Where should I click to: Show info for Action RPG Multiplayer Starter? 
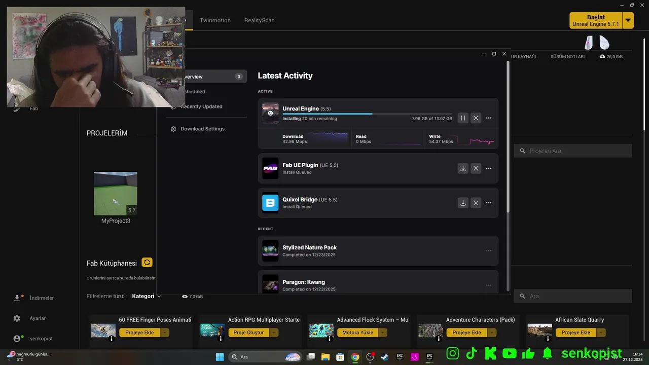click(221, 339)
